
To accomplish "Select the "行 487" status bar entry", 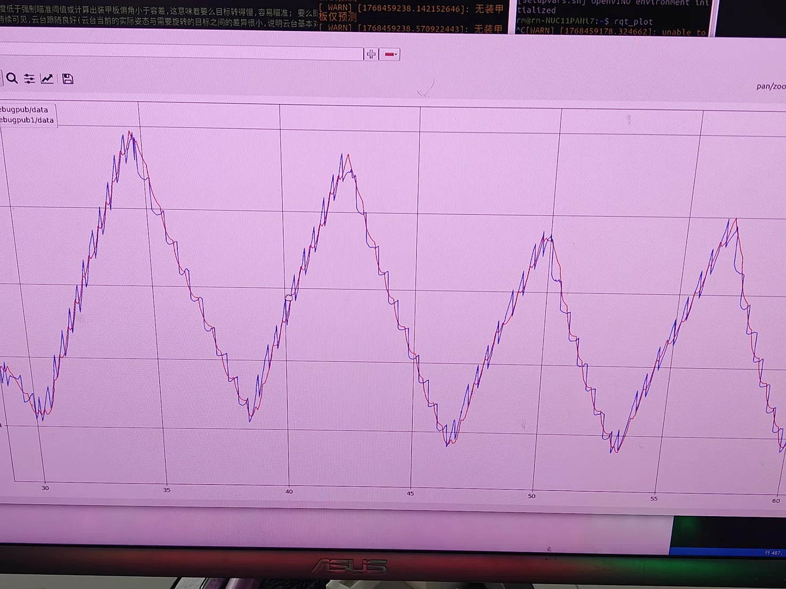I will point(773,553).
